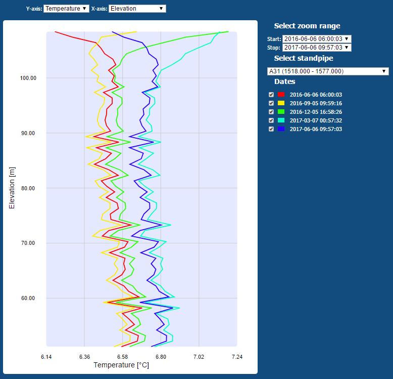Image resolution: width=393 pixels, height=379 pixels.
Task: Click the 2016-09-05 09:59:16 date label
Action: (316, 103)
